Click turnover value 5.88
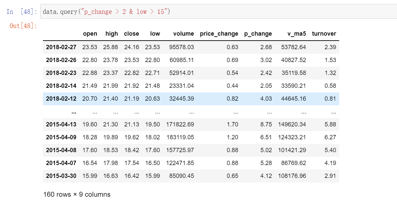The image size is (397, 201). point(330,124)
